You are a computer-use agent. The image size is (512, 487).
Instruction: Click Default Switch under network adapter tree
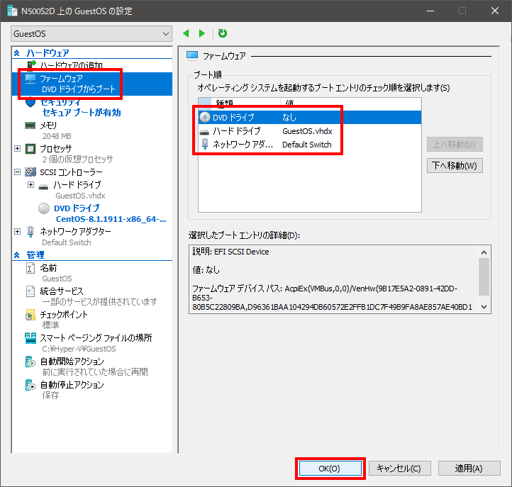67,242
